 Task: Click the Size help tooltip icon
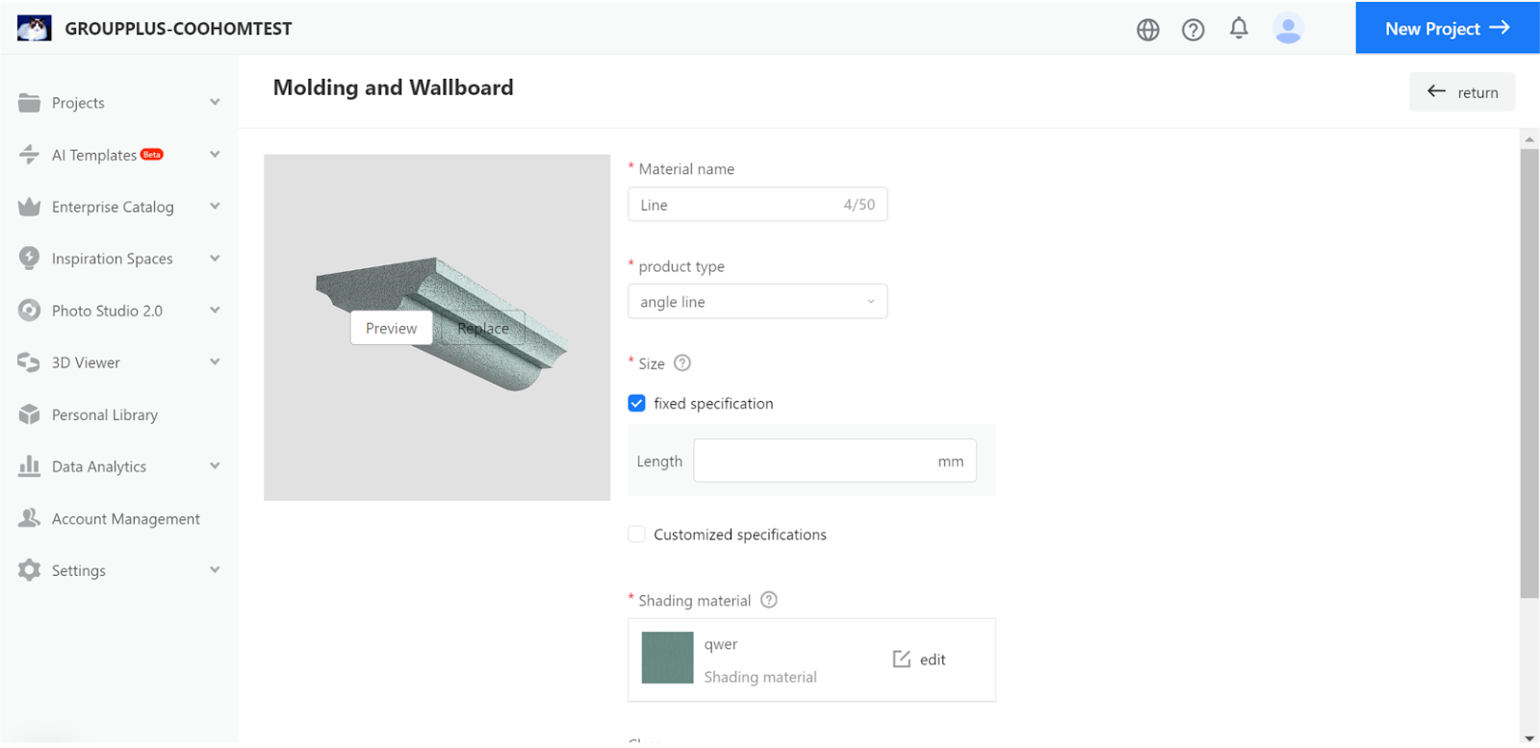click(x=682, y=363)
